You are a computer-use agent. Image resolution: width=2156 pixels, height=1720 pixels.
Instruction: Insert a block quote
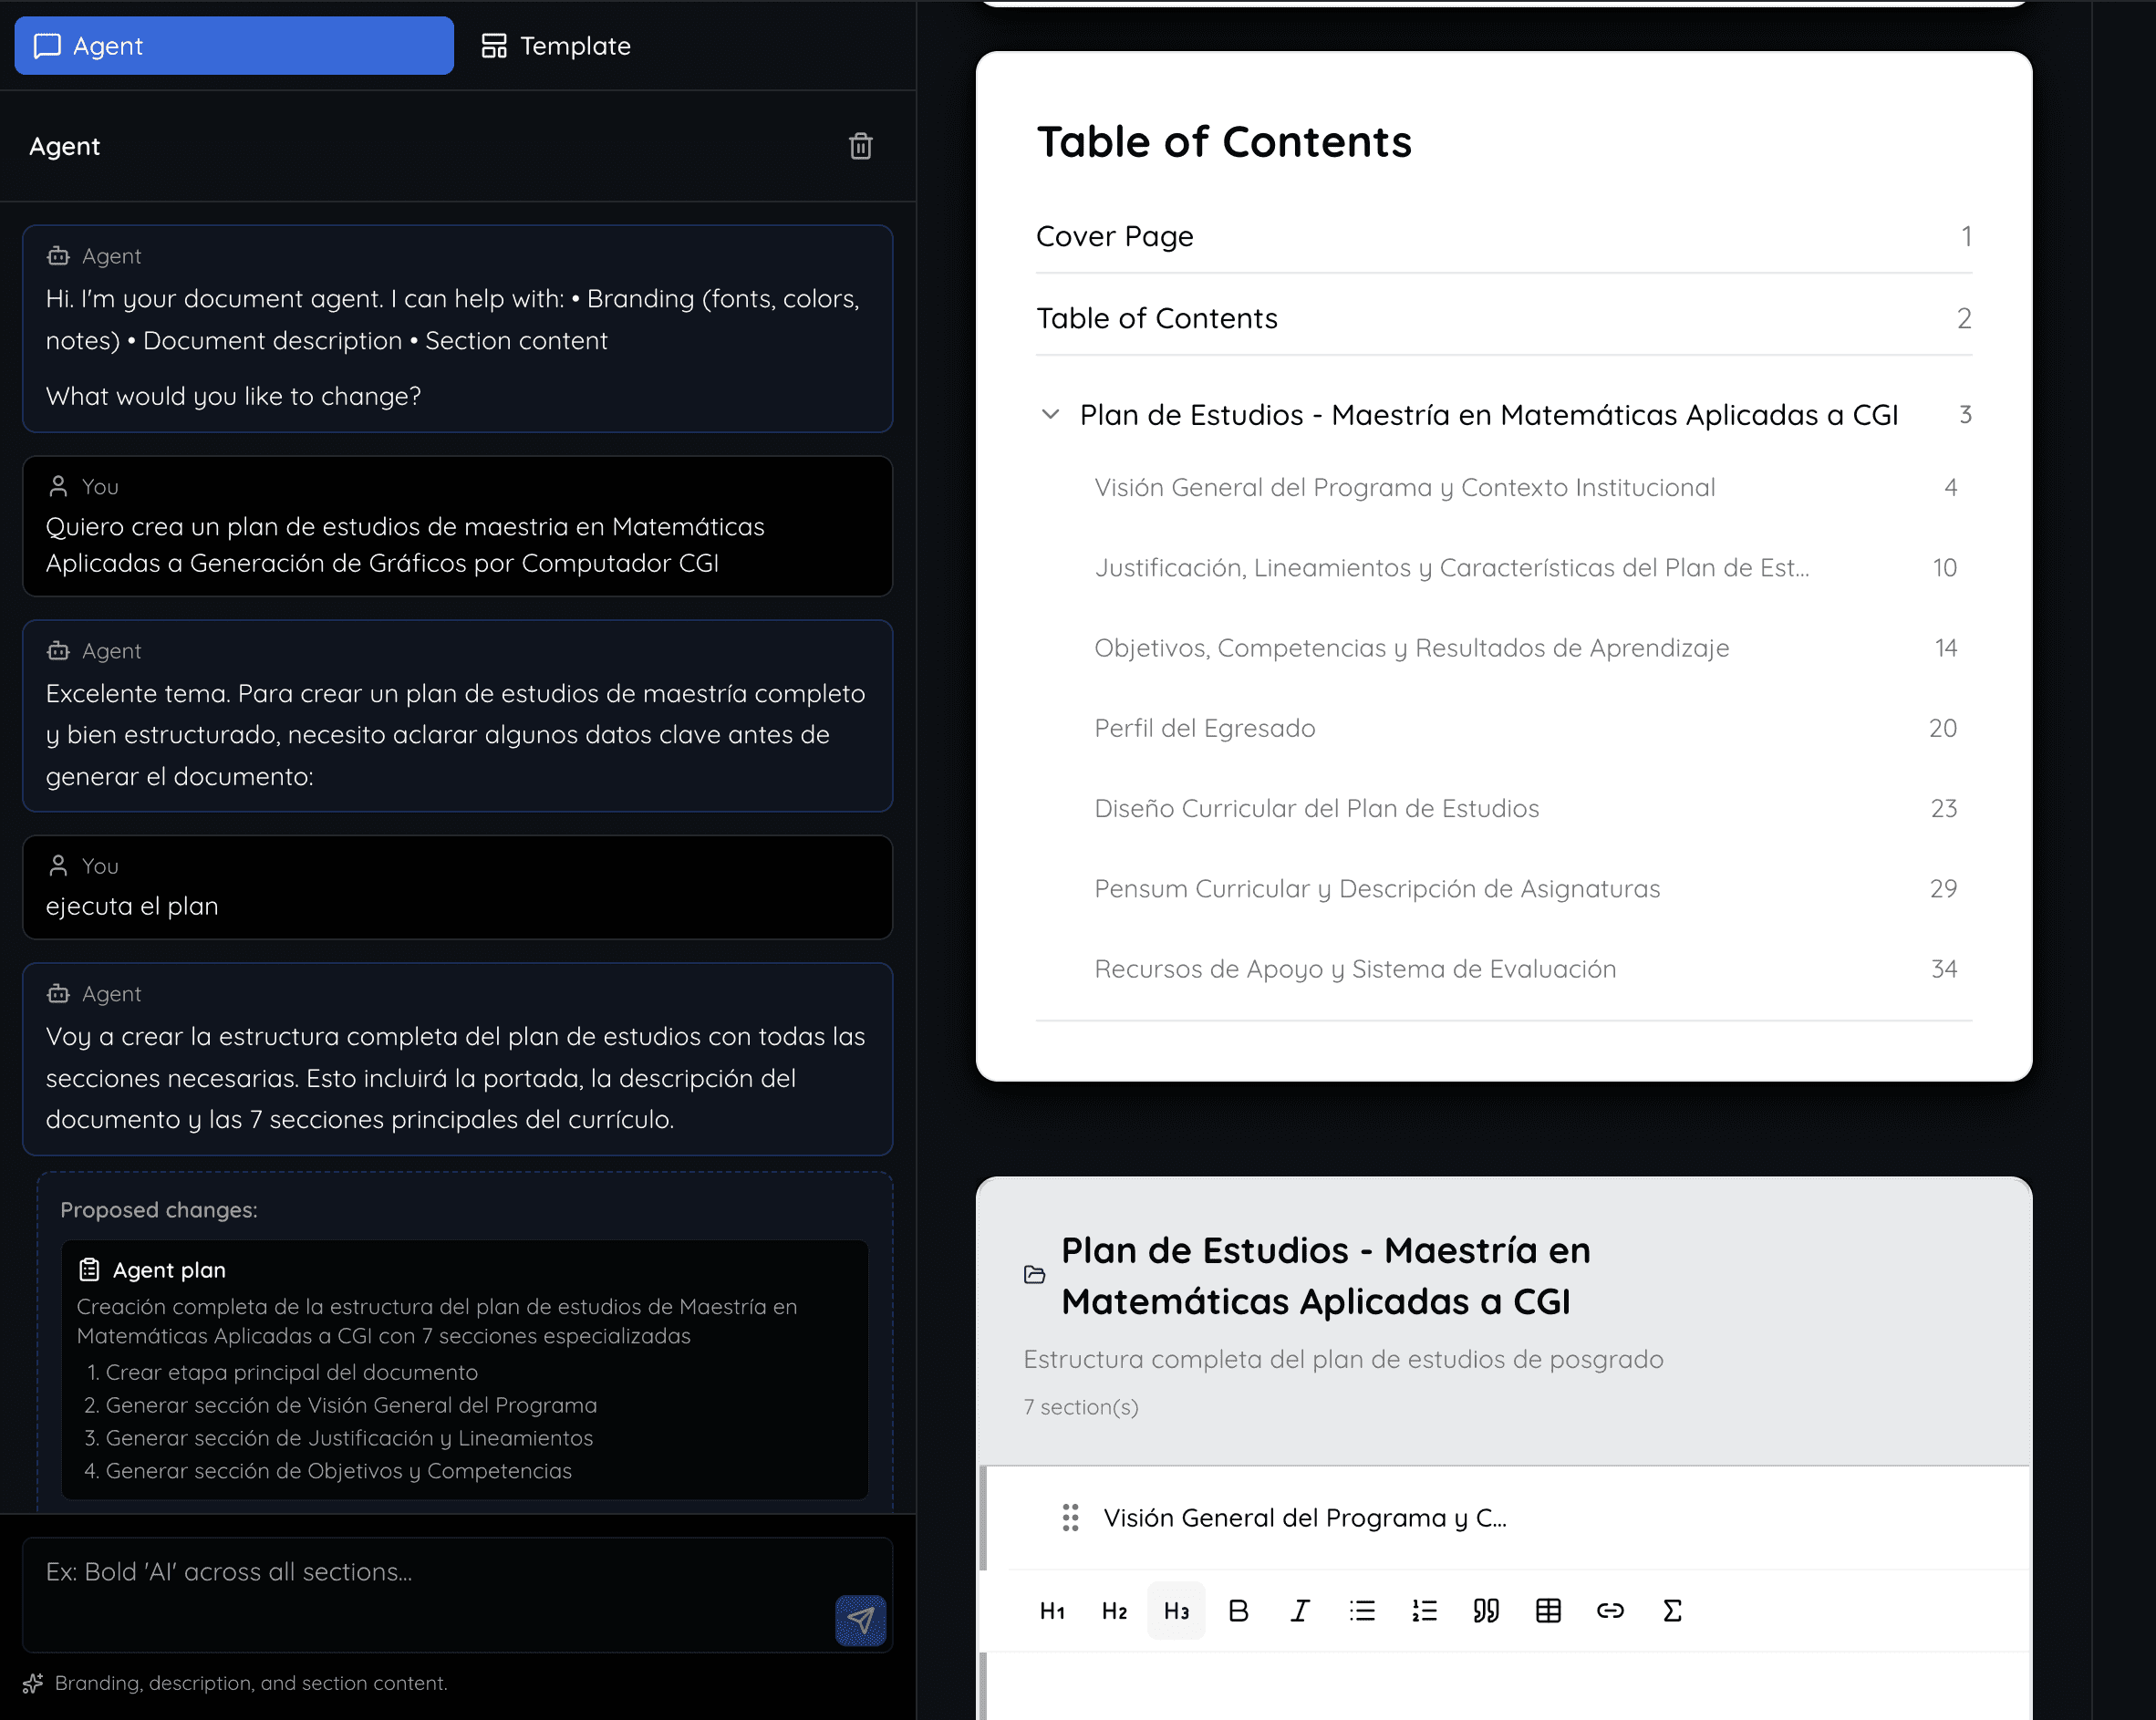click(1486, 1611)
